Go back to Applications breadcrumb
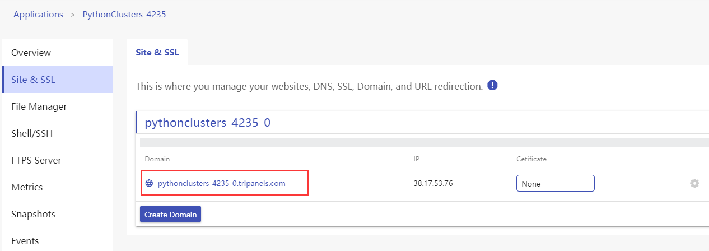 click(38, 15)
